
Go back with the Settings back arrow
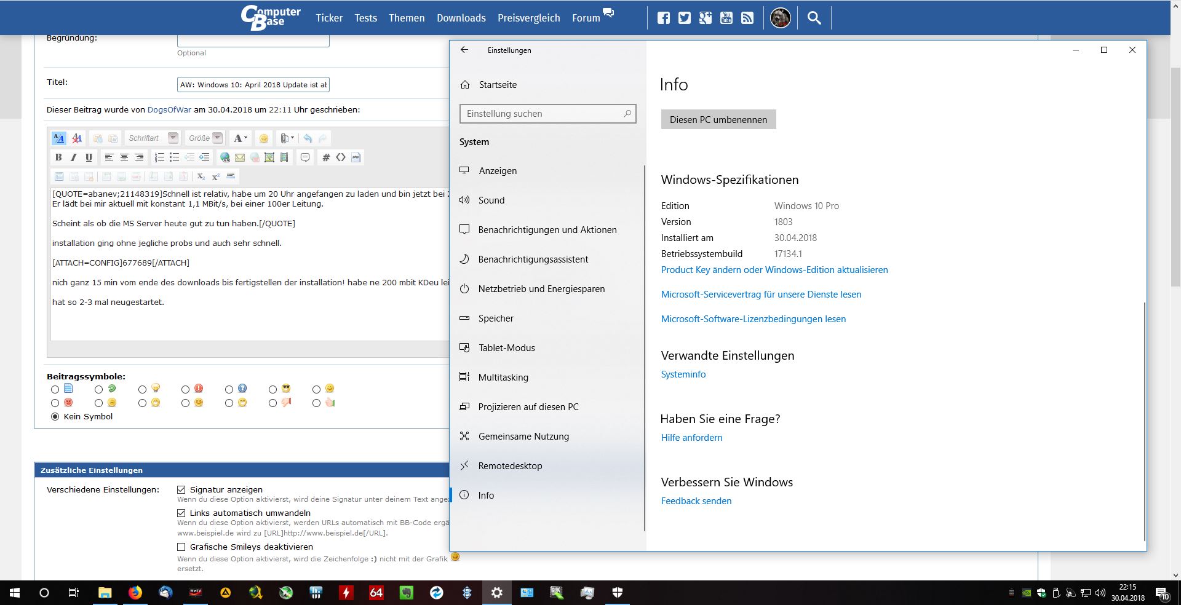coord(464,50)
